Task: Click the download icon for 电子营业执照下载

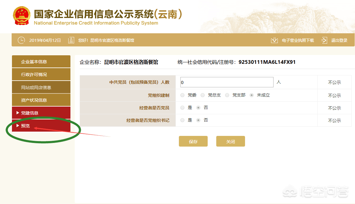Action: click(x=274, y=40)
